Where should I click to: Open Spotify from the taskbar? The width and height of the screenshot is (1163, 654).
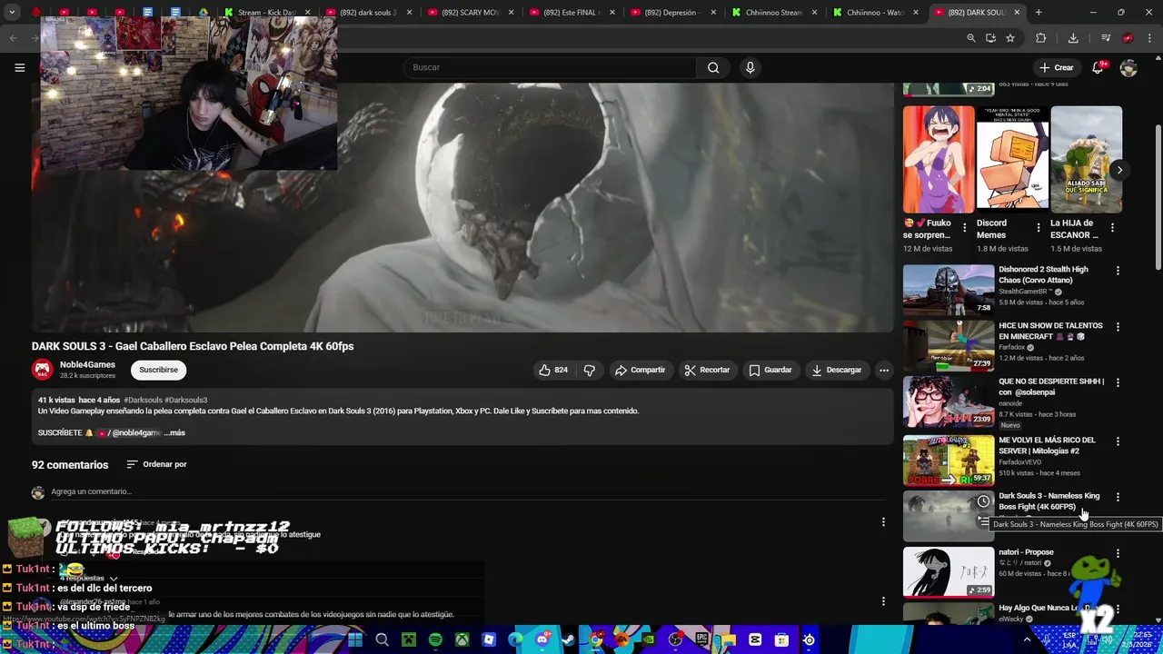[435, 639]
